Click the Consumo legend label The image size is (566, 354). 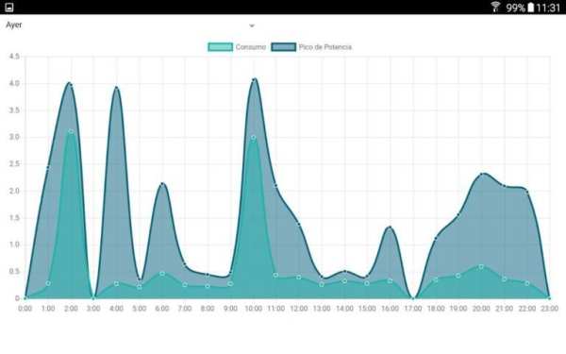click(x=251, y=47)
